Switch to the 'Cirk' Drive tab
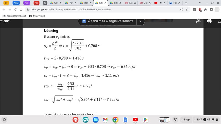Viewport: 221px width, 124px height. (56, 3)
